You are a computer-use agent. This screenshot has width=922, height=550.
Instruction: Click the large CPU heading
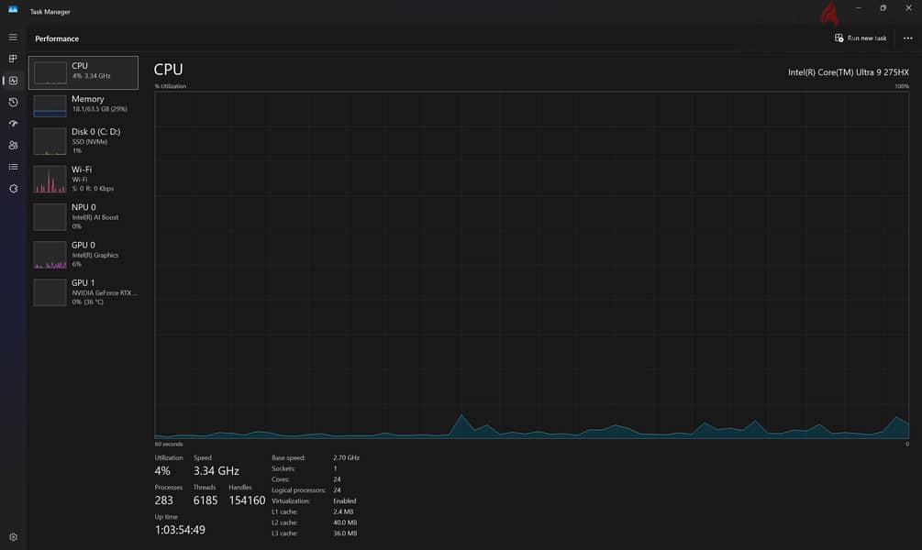(168, 70)
